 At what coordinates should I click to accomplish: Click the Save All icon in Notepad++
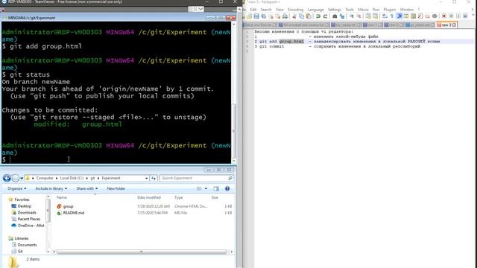tap(264, 16)
